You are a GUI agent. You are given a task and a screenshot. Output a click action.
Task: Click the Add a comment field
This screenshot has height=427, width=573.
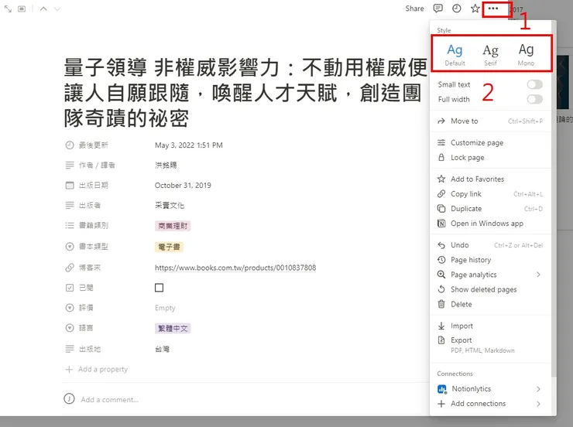pos(110,400)
